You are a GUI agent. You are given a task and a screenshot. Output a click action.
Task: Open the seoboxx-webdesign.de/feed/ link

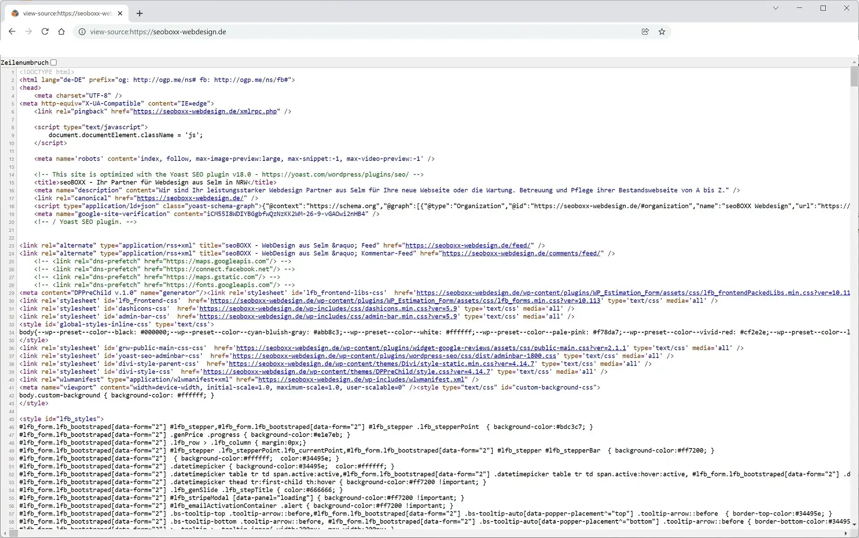point(468,246)
